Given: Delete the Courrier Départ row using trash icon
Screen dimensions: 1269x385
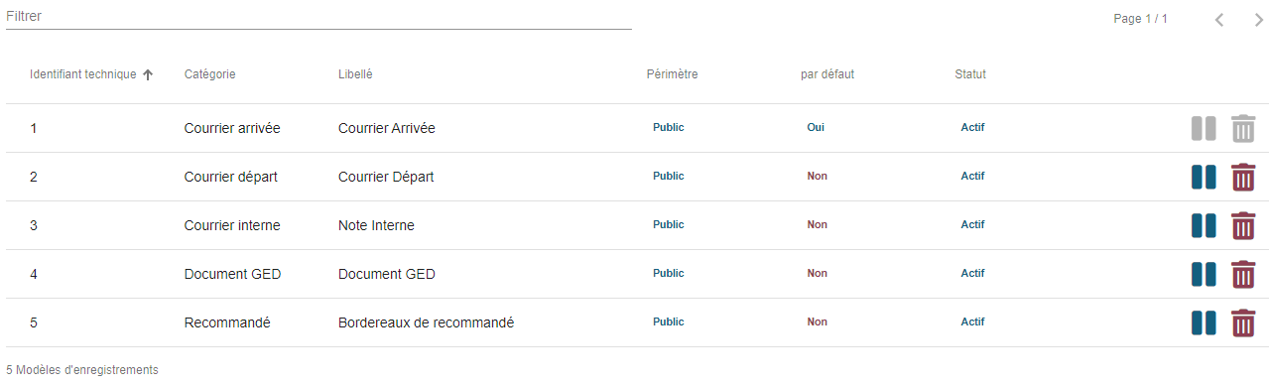Looking at the screenshot, I should pos(1243,178).
